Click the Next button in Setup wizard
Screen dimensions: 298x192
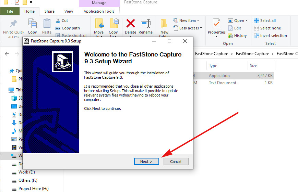(x=146, y=162)
